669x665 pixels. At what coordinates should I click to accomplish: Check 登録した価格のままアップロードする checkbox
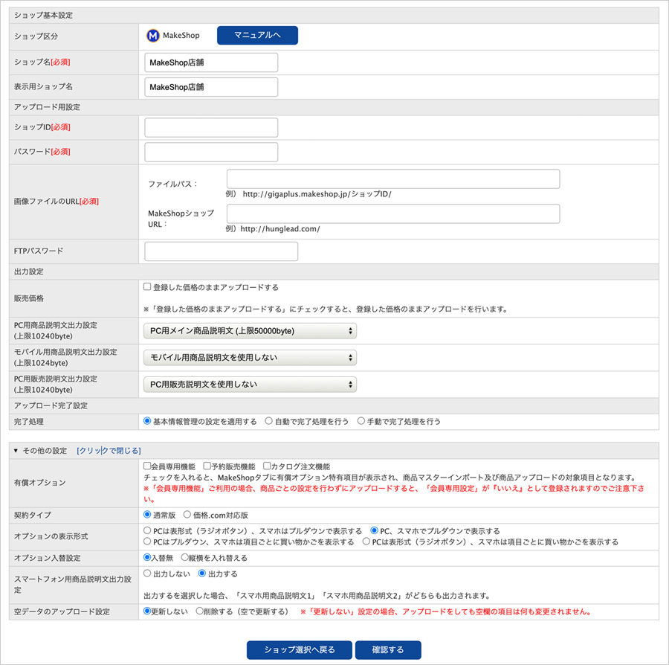pos(147,287)
